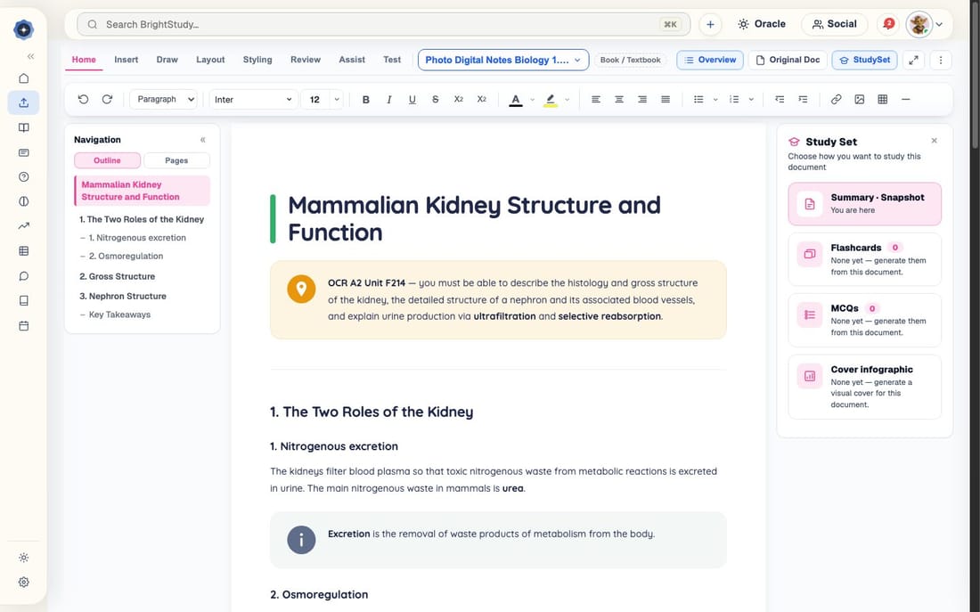980x612 pixels.
Task: Toggle bold formatting
Action: (x=365, y=100)
